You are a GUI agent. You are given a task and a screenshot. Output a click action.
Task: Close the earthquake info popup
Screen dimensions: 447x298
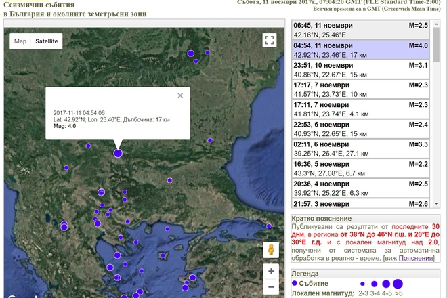180,96
